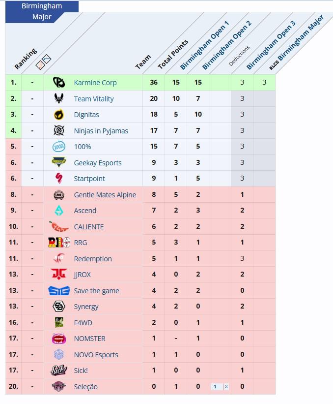333x404 pixels.
Task: Open the Birmingham Open 1 header link
Action: coord(204,45)
